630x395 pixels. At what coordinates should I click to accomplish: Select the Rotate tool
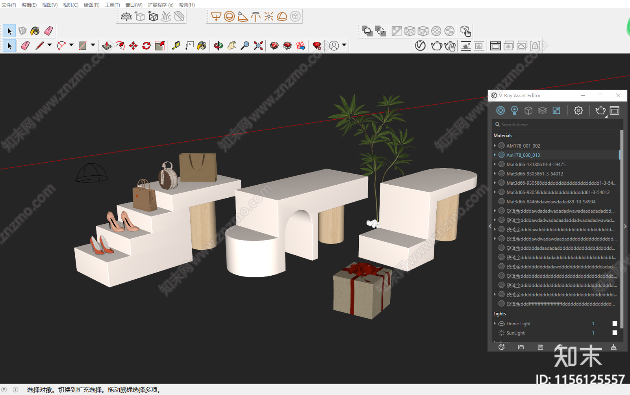pyautogui.click(x=146, y=46)
